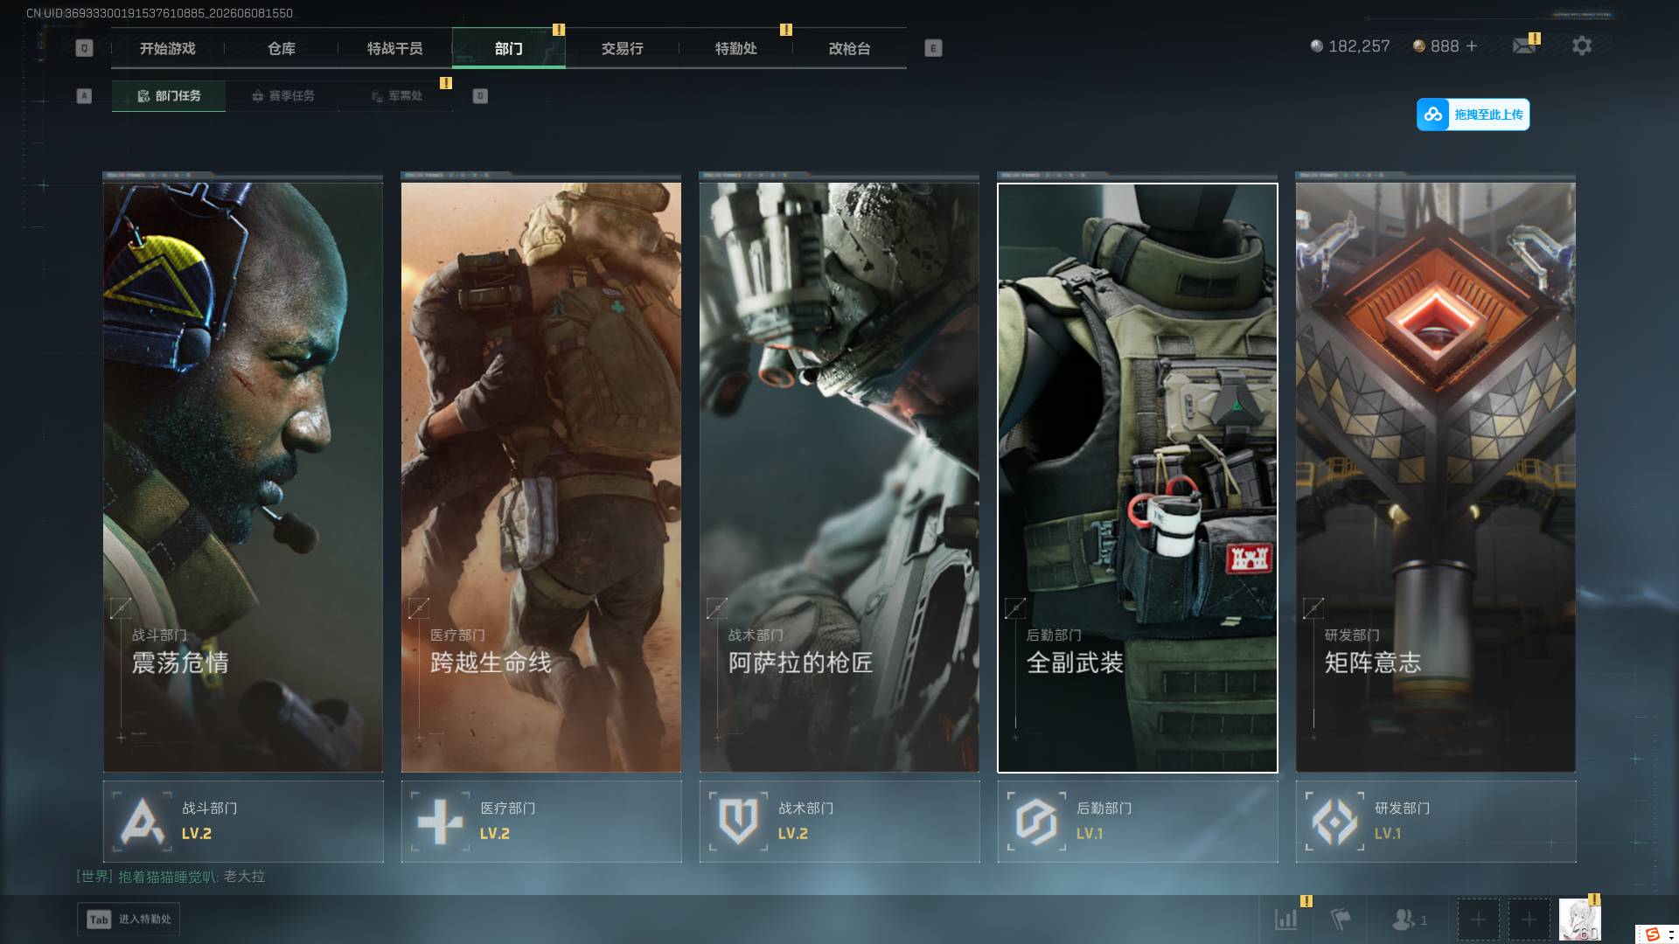Click the combat department A emblem icon
This screenshot has height=944, width=1679.
click(x=142, y=822)
